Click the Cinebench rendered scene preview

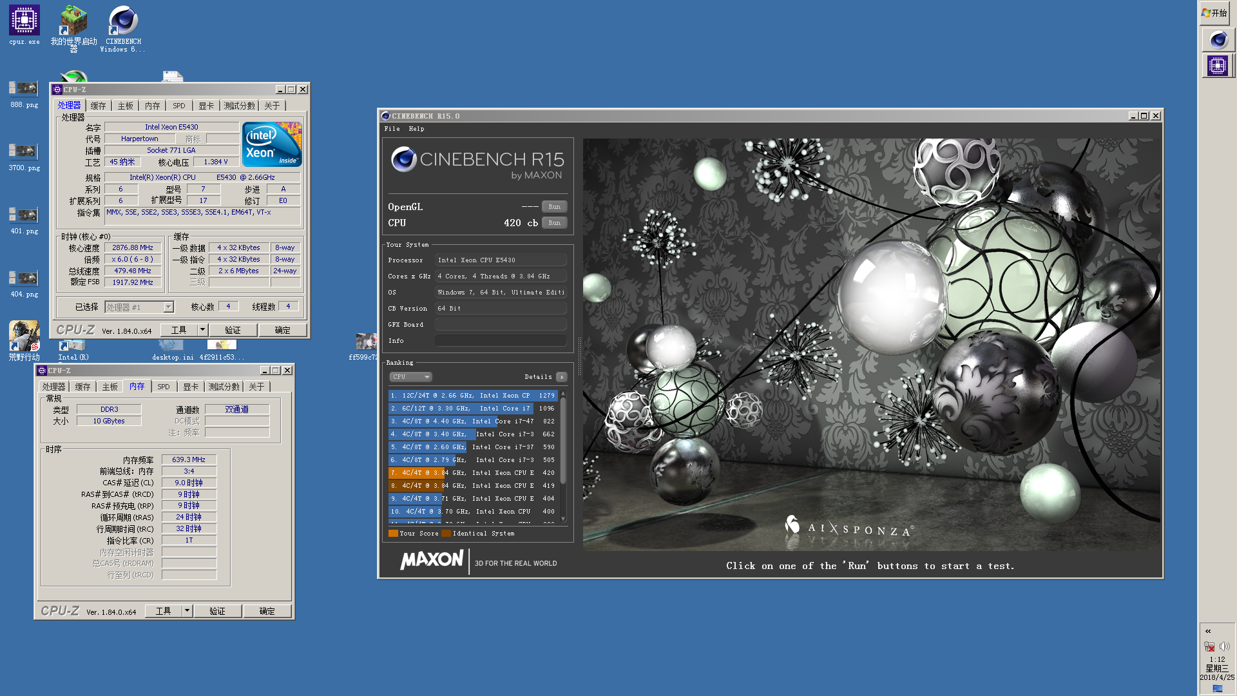[x=872, y=345]
